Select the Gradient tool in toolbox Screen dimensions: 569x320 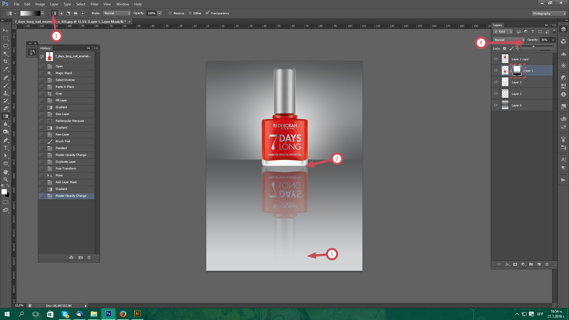coord(6,116)
